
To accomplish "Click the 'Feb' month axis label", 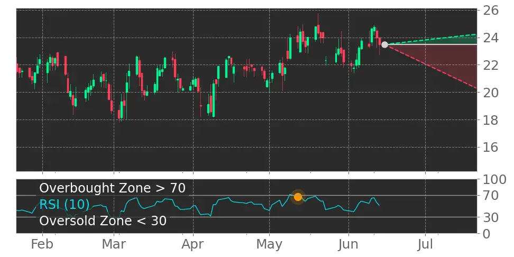I will point(42,244).
